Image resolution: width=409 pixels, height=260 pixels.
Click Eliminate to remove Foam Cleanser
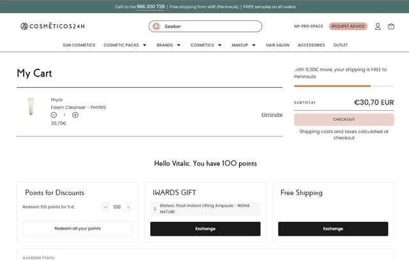[272, 115]
